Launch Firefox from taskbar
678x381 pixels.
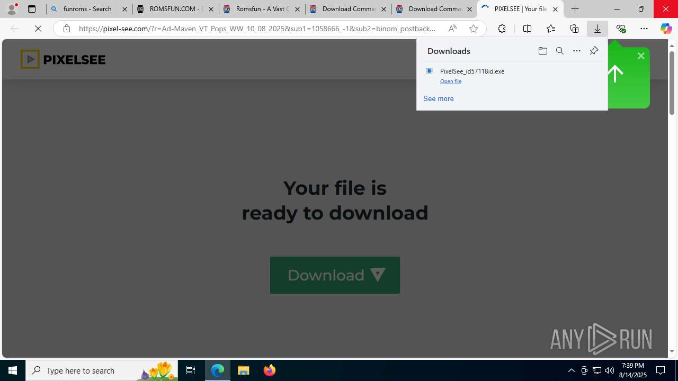click(x=269, y=370)
